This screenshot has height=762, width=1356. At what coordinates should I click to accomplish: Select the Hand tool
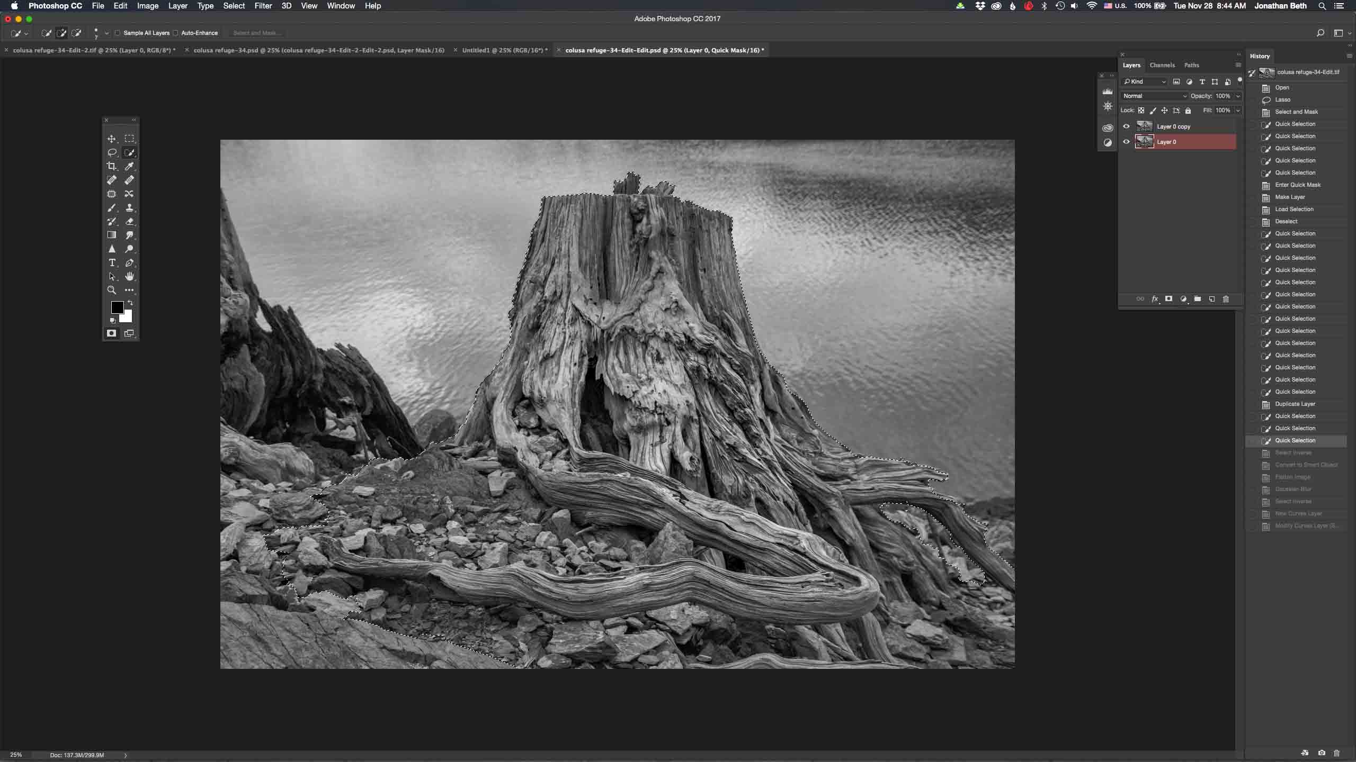[x=129, y=276]
